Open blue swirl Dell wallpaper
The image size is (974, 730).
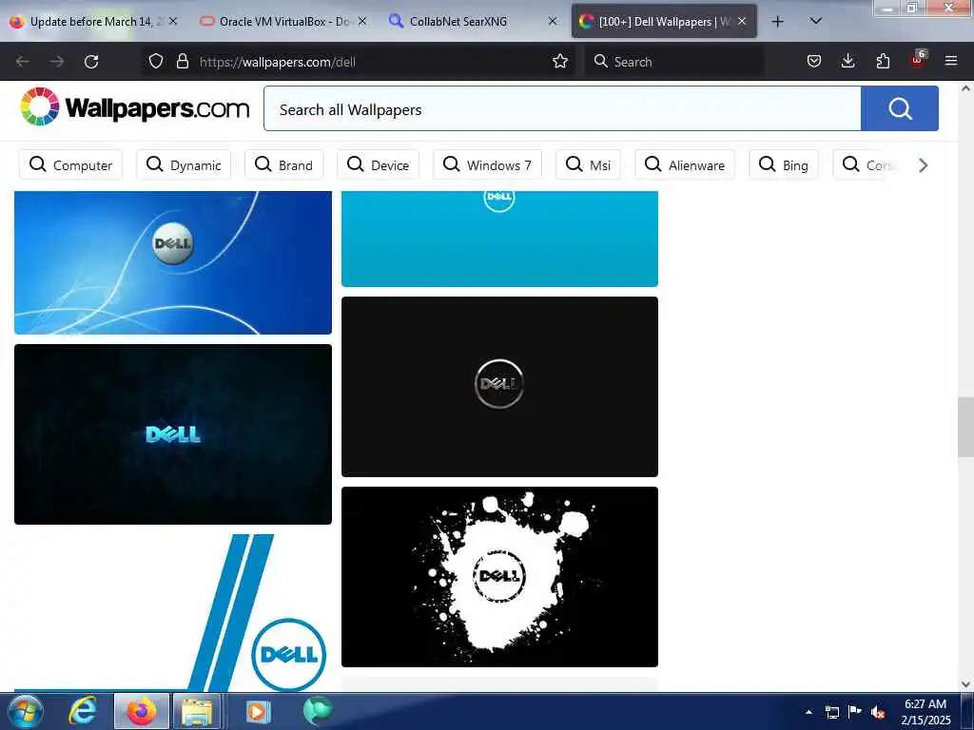173,262
